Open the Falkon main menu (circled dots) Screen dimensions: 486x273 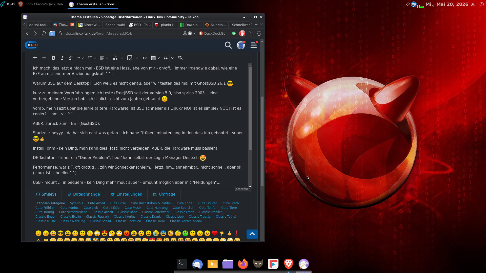tap(259, 33)
